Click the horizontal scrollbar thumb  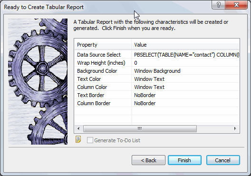[140, 128]
